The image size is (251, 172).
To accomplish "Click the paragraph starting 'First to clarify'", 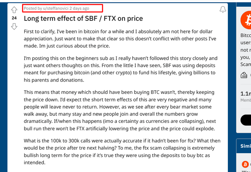I will [120, 38].
